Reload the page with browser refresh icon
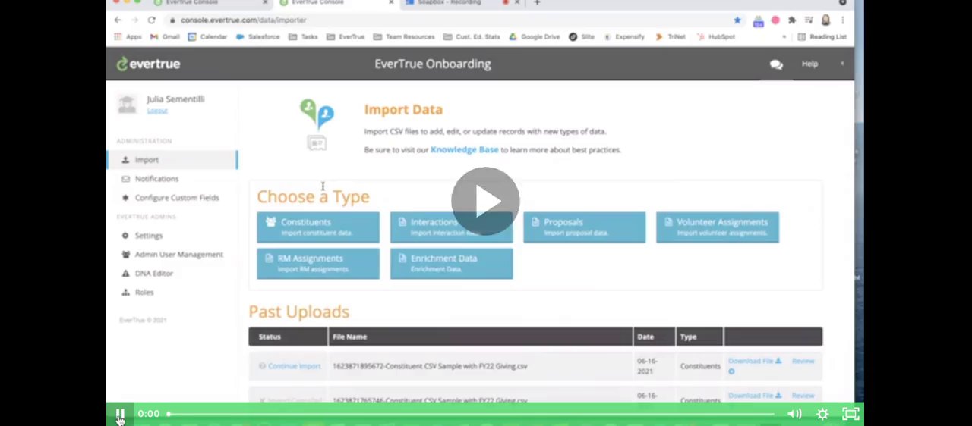This screenshot has height=426, width=972. tap(152, 20)
